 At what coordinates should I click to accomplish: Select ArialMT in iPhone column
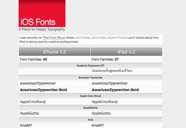pos(26,125)
